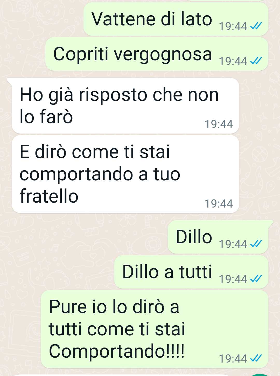Tap the 19:44 timestamp beside "fratello"
Screen dimensions: 280x376
pyautogui.click(x=219, y=204)
